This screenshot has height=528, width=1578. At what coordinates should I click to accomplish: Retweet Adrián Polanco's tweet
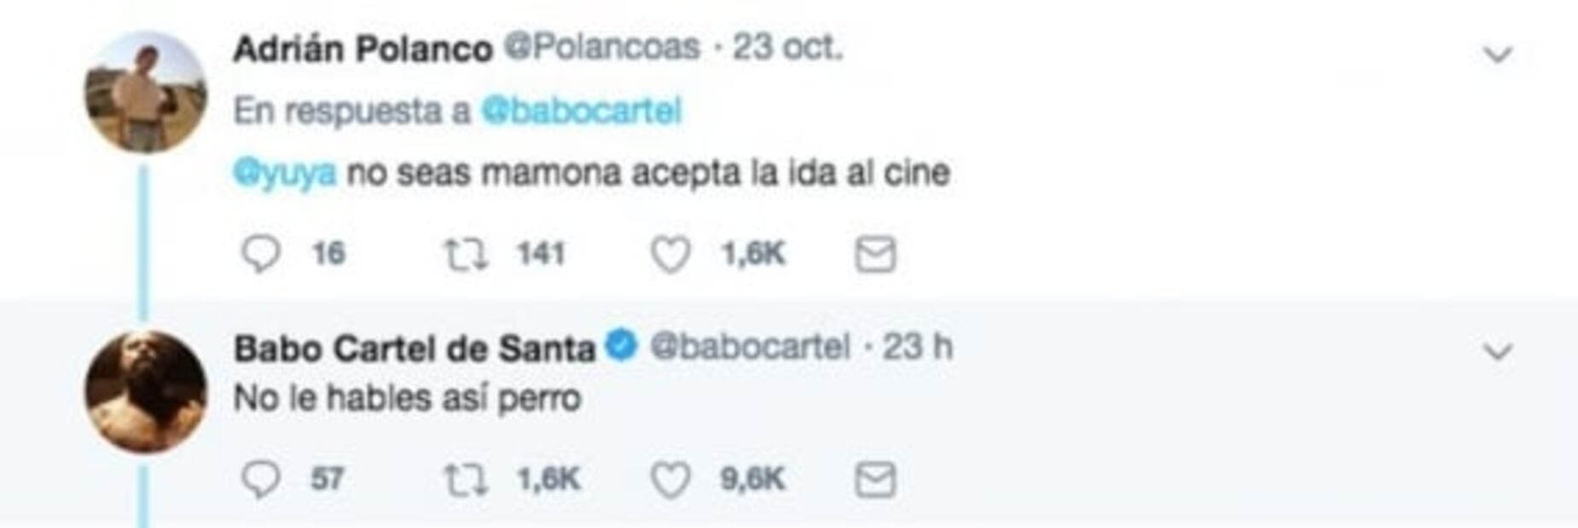coord(466,254)
